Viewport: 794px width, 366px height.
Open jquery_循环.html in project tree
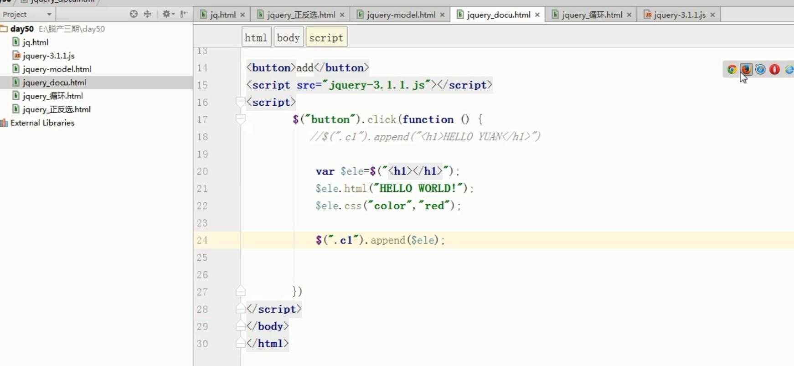[53, 96]
